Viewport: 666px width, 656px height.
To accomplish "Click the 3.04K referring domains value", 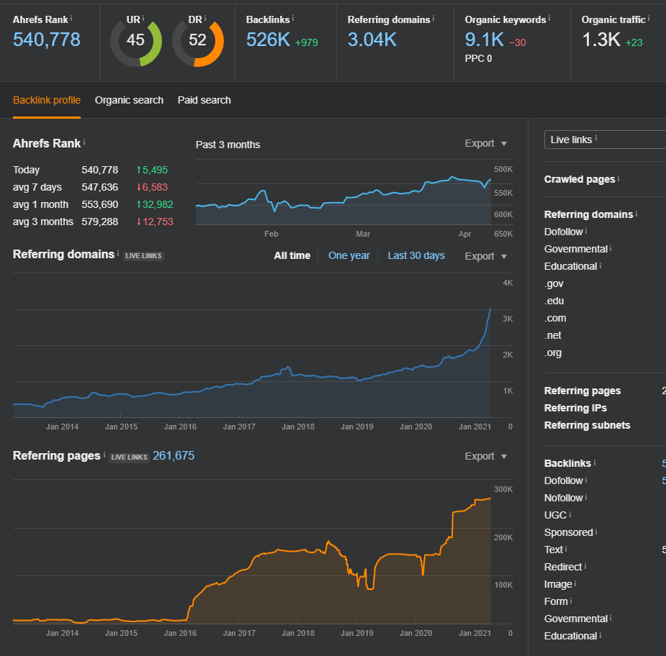I will click(372, 40).
